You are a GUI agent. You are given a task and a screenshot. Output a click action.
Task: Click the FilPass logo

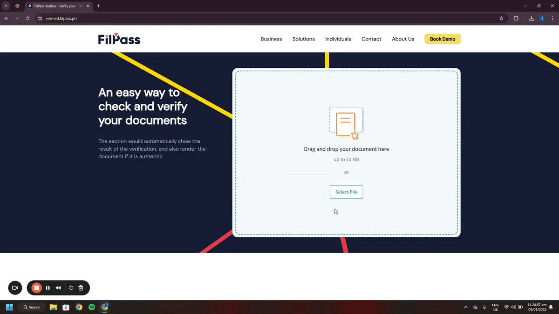[119, 39]
